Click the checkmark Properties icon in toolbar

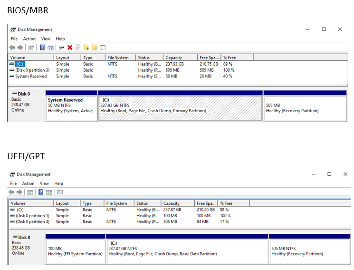[x=78, y=48]
